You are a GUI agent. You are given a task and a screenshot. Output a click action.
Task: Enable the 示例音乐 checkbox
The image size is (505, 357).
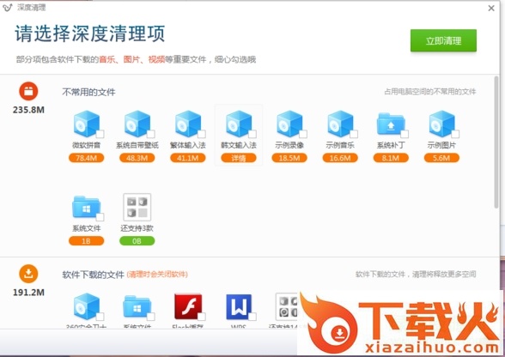[x=354, y=134]
